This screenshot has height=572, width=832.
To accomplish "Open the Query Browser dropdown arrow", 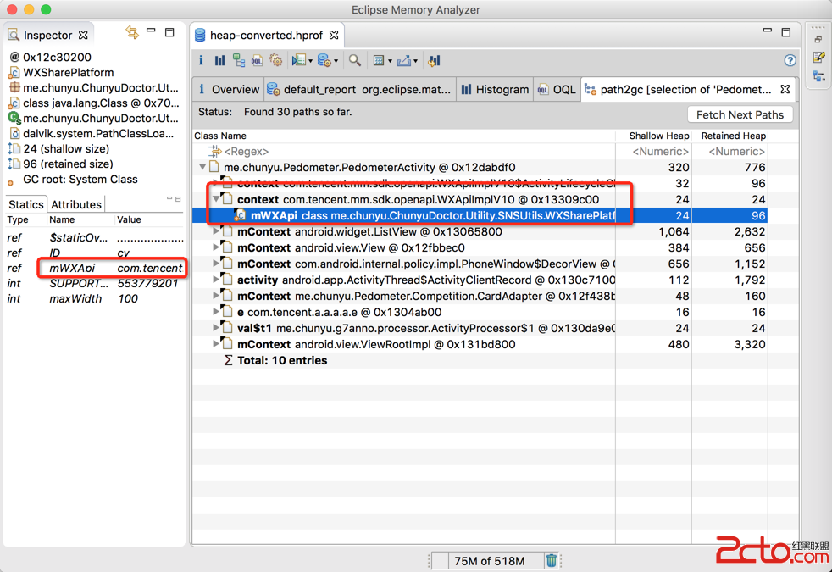I will click(x=336, y=61).
